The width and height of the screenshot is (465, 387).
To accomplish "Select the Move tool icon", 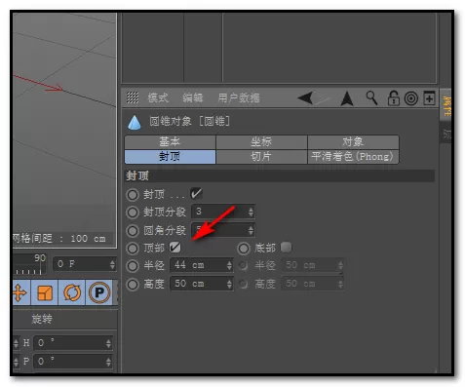I will 20,292.
